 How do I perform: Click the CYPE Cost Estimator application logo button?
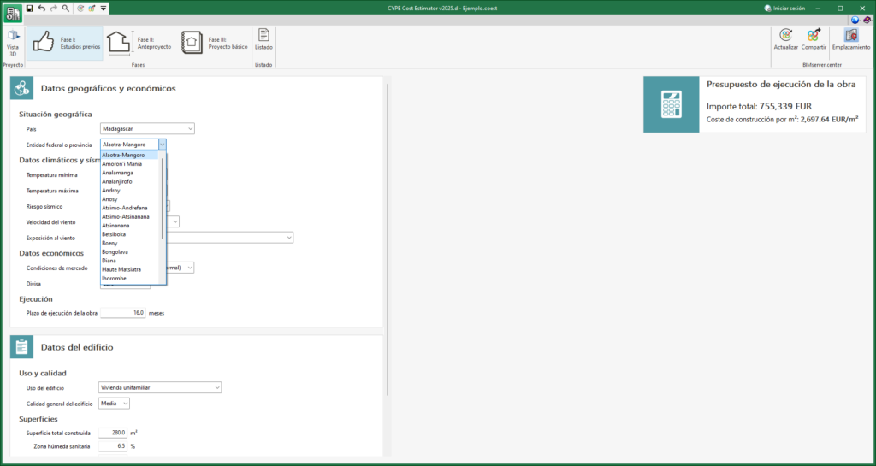click(12, 13)
